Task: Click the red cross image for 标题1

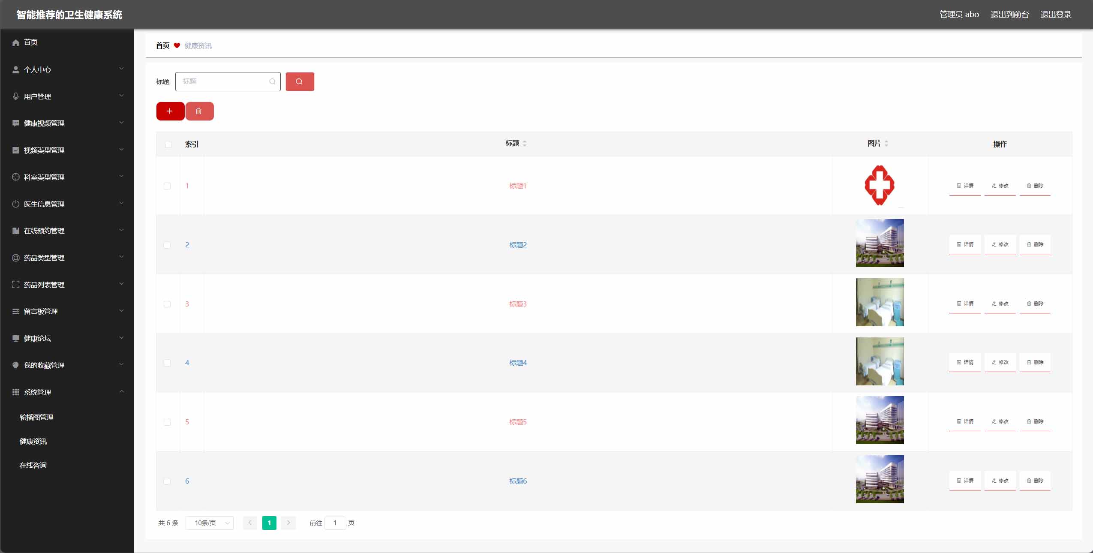Action: (x=880, y=186)
